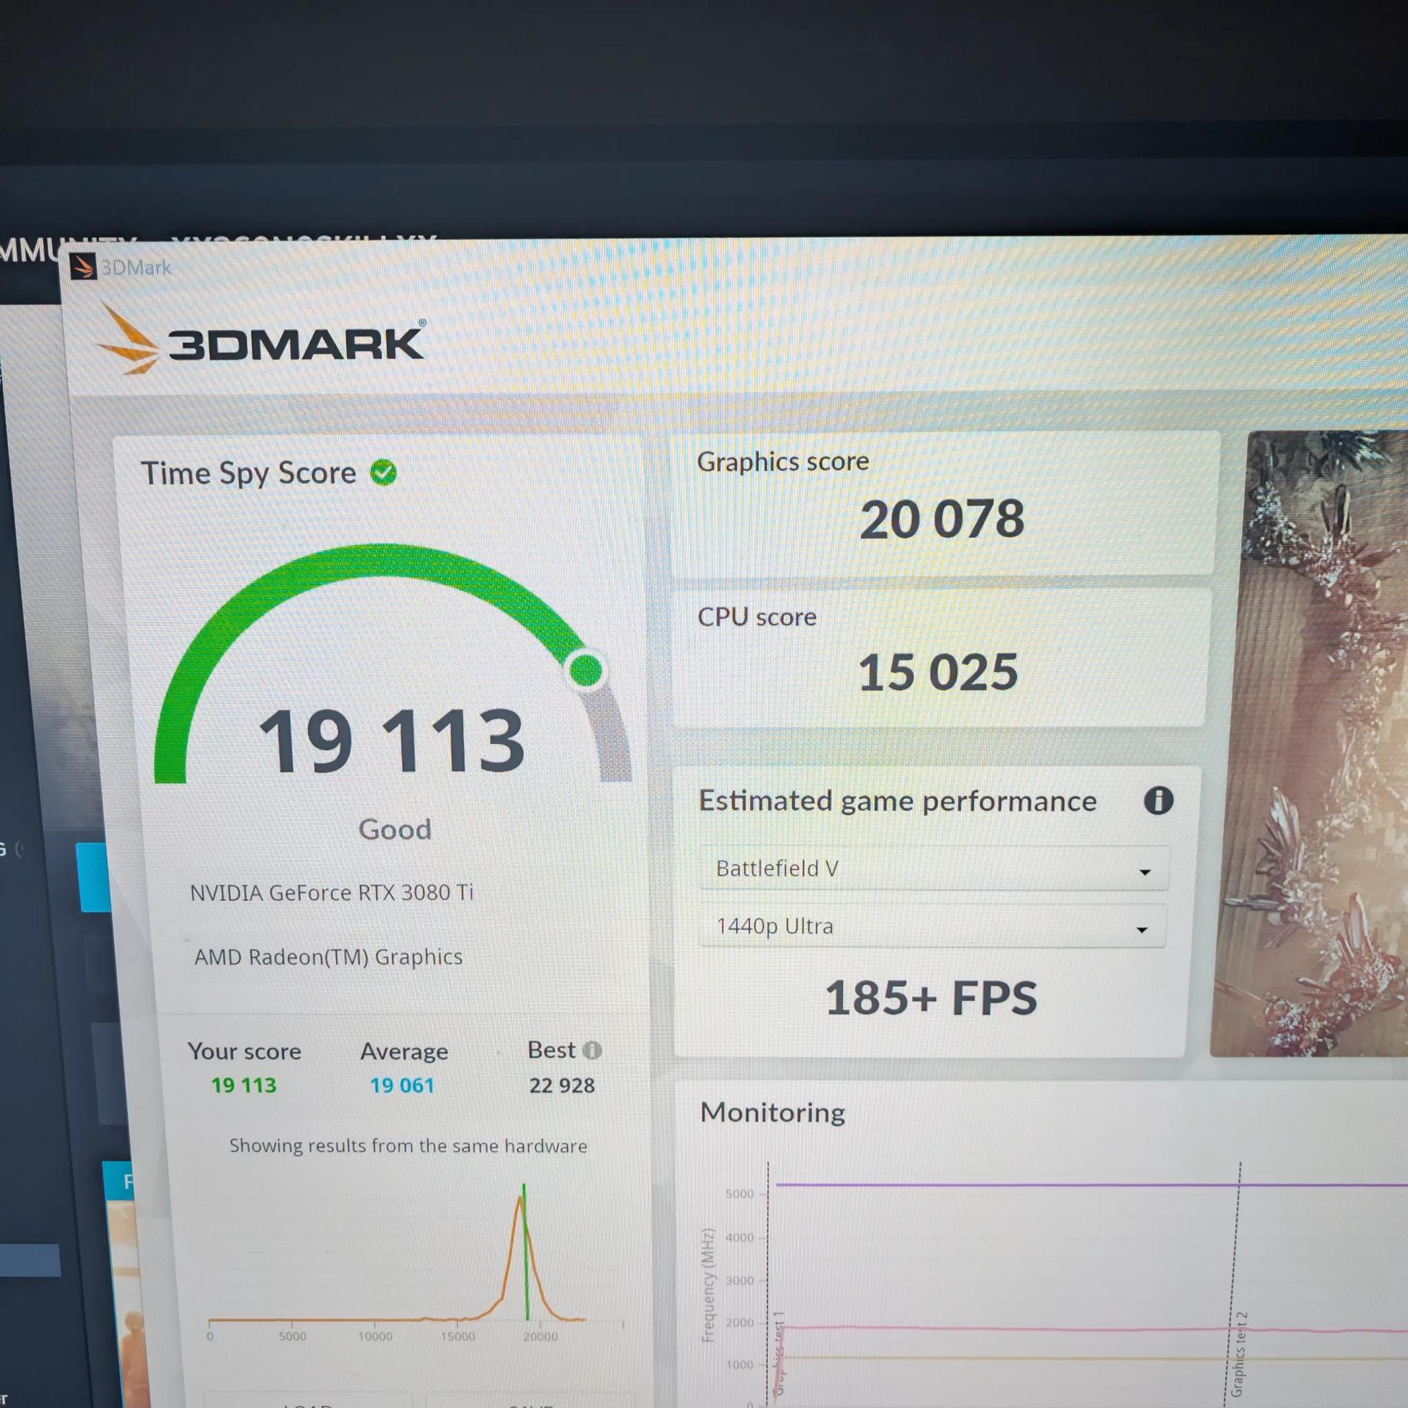Click the 'Estimated game performance' heading

coord(897,800)
